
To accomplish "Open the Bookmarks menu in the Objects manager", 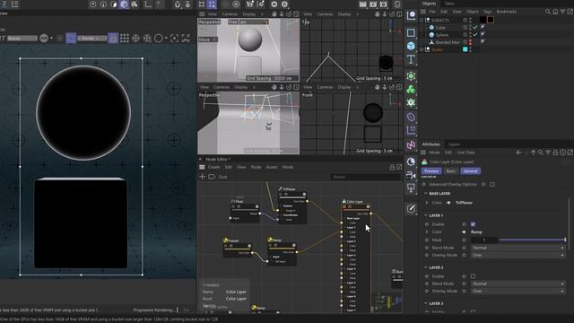I will coord(506,12).
